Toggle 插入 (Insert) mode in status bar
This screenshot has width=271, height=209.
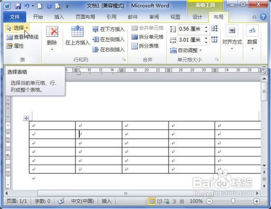pyautogui.click(x=106, y=201)
